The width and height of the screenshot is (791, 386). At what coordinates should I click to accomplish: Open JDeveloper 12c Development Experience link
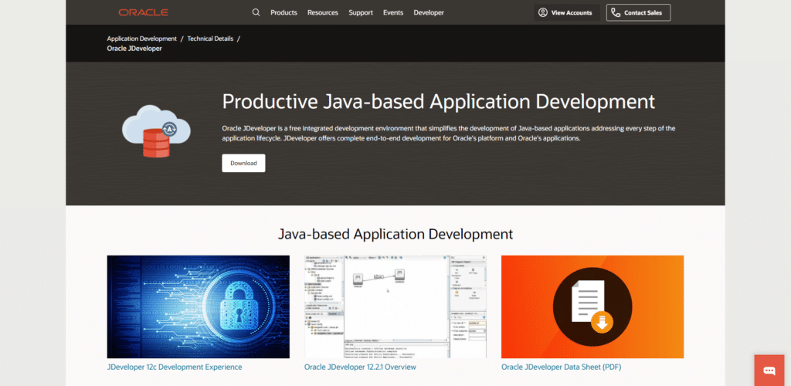pos(175,367)
